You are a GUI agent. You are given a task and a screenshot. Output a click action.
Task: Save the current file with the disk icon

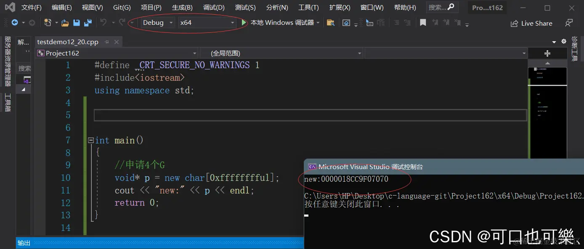pyautogui.click(x=77, y=23)
